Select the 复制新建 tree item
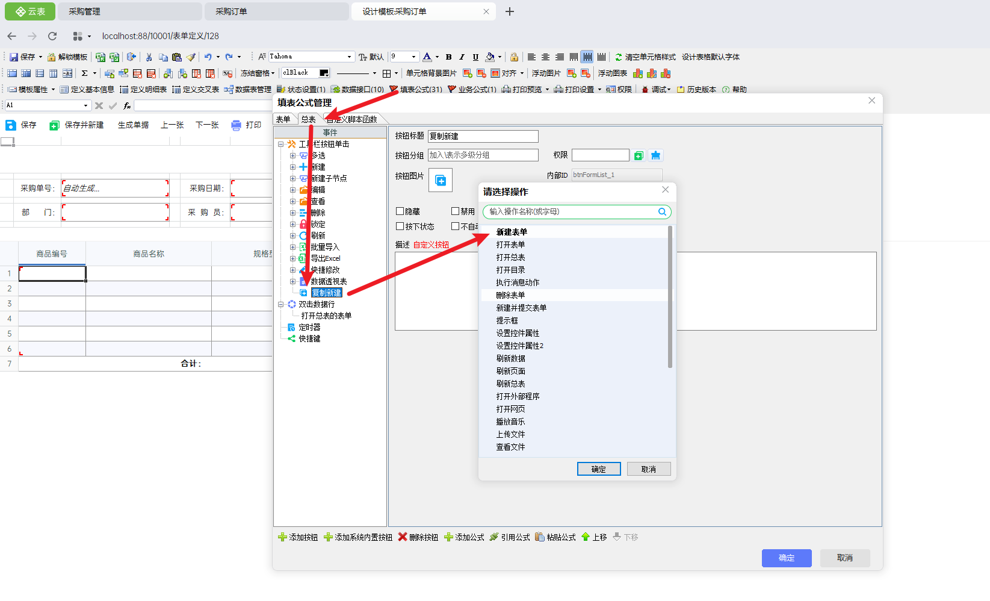The width and height of the screenshot is (990, 601). point(327,293)
